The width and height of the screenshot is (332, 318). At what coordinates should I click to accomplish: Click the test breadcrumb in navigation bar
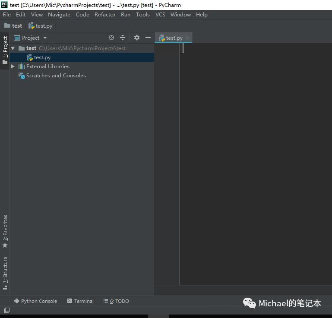pos(17,26)
